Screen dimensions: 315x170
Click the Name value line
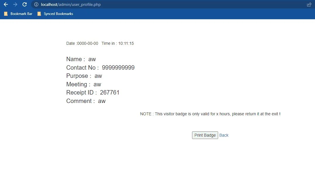pos(81,59)
